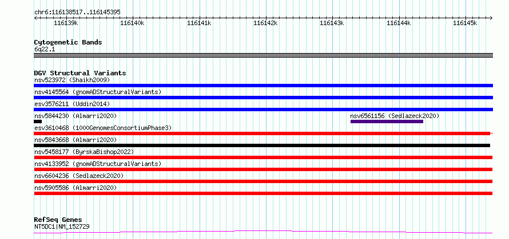Click the 116139k ruler tick label
The image size is (509, 239).
click(x=66, y=23)
